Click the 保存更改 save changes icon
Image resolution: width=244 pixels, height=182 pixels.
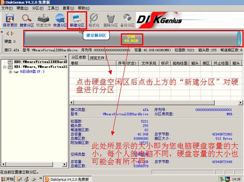click(10, 20)
